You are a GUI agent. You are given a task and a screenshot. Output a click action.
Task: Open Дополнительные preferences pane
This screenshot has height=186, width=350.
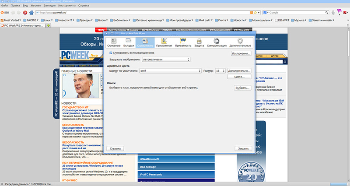tap(240, 42)
